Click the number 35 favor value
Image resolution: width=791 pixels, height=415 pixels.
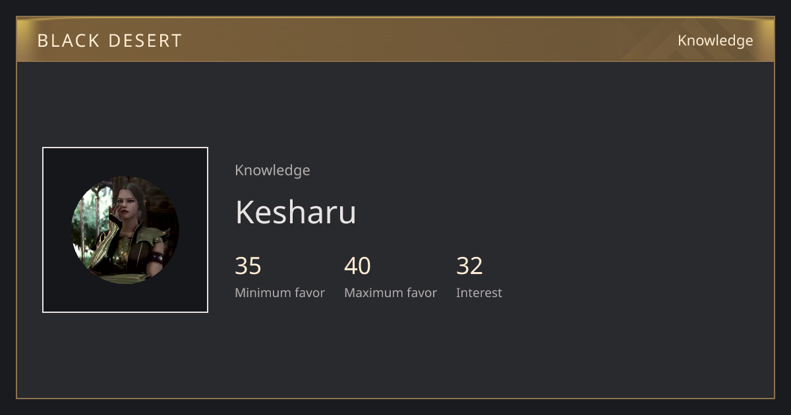coord(248,266)
